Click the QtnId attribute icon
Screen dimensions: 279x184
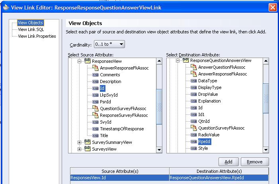[x=193, y=121]
